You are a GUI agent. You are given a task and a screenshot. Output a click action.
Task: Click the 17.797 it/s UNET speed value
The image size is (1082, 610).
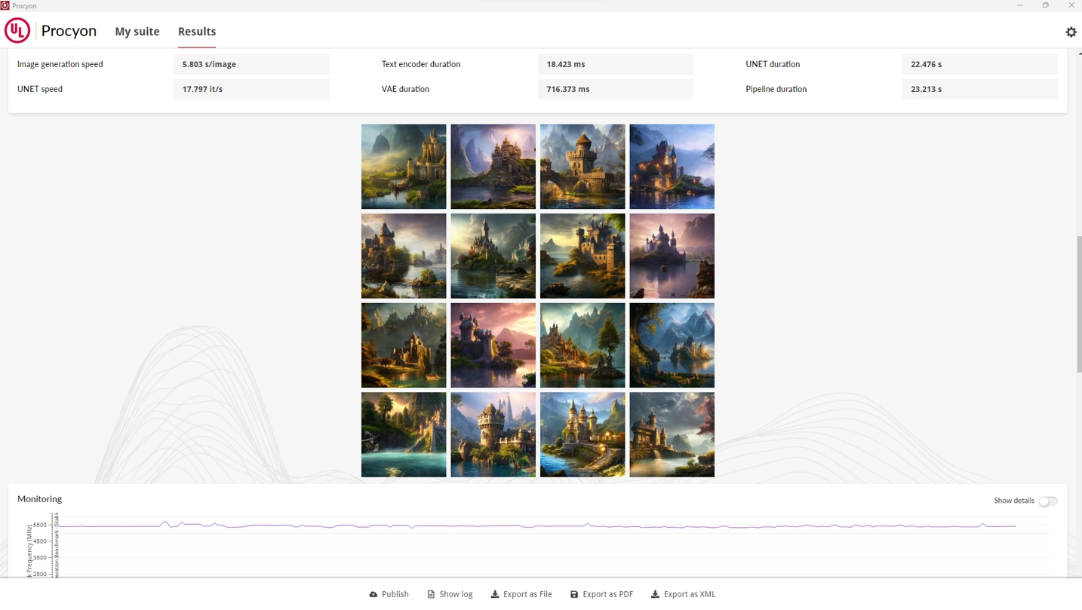[251, 89]
